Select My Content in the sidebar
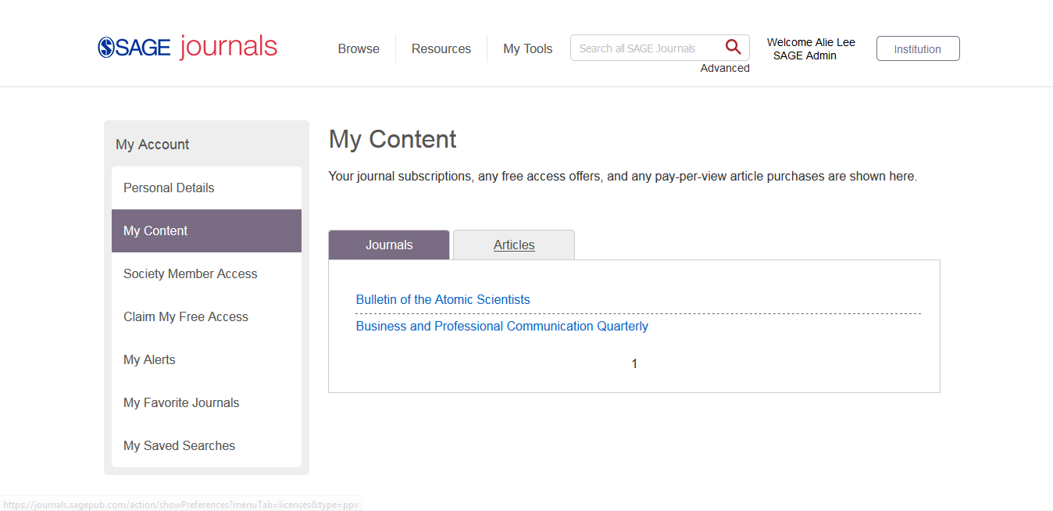Viewport: 1053px width, 511px height. pyautogui.click(x=206, y=230)
